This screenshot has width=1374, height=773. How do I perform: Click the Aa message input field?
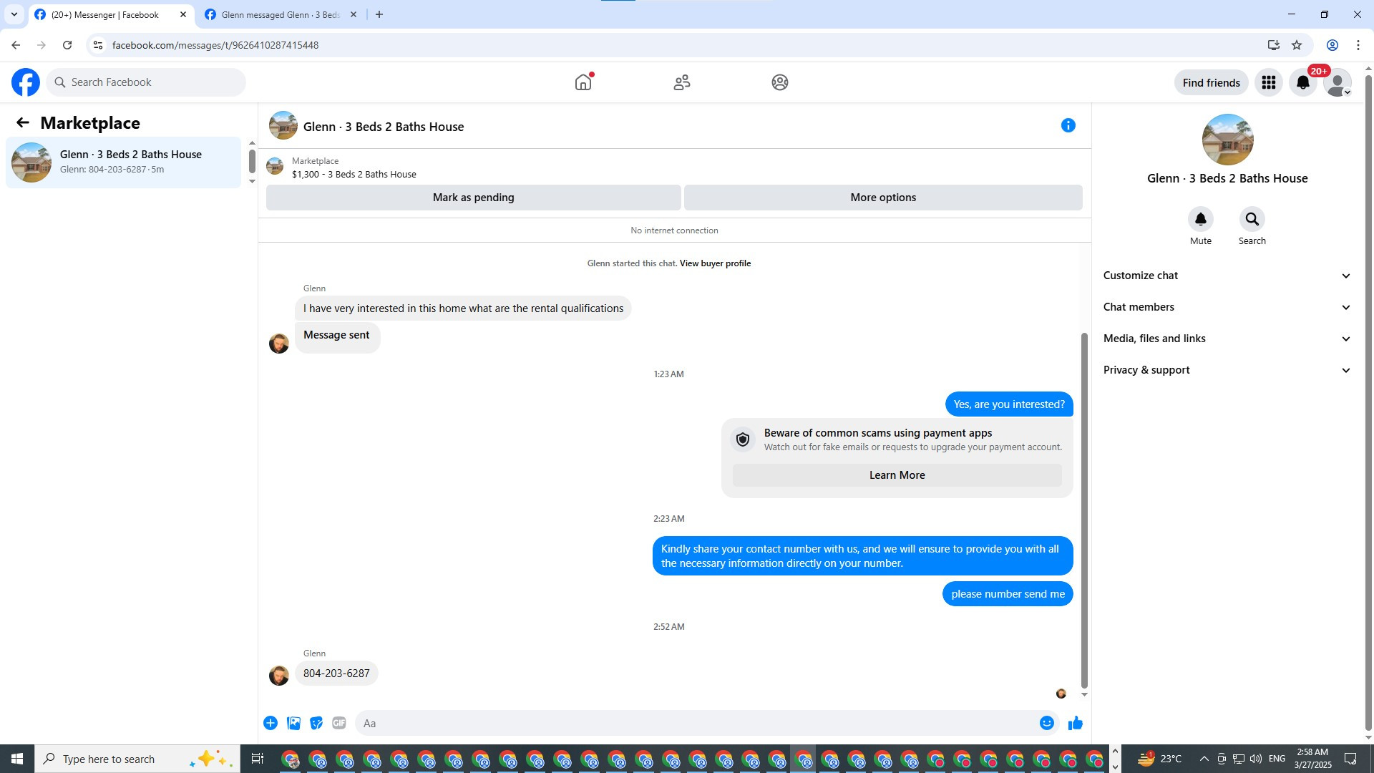click(694, 723)
